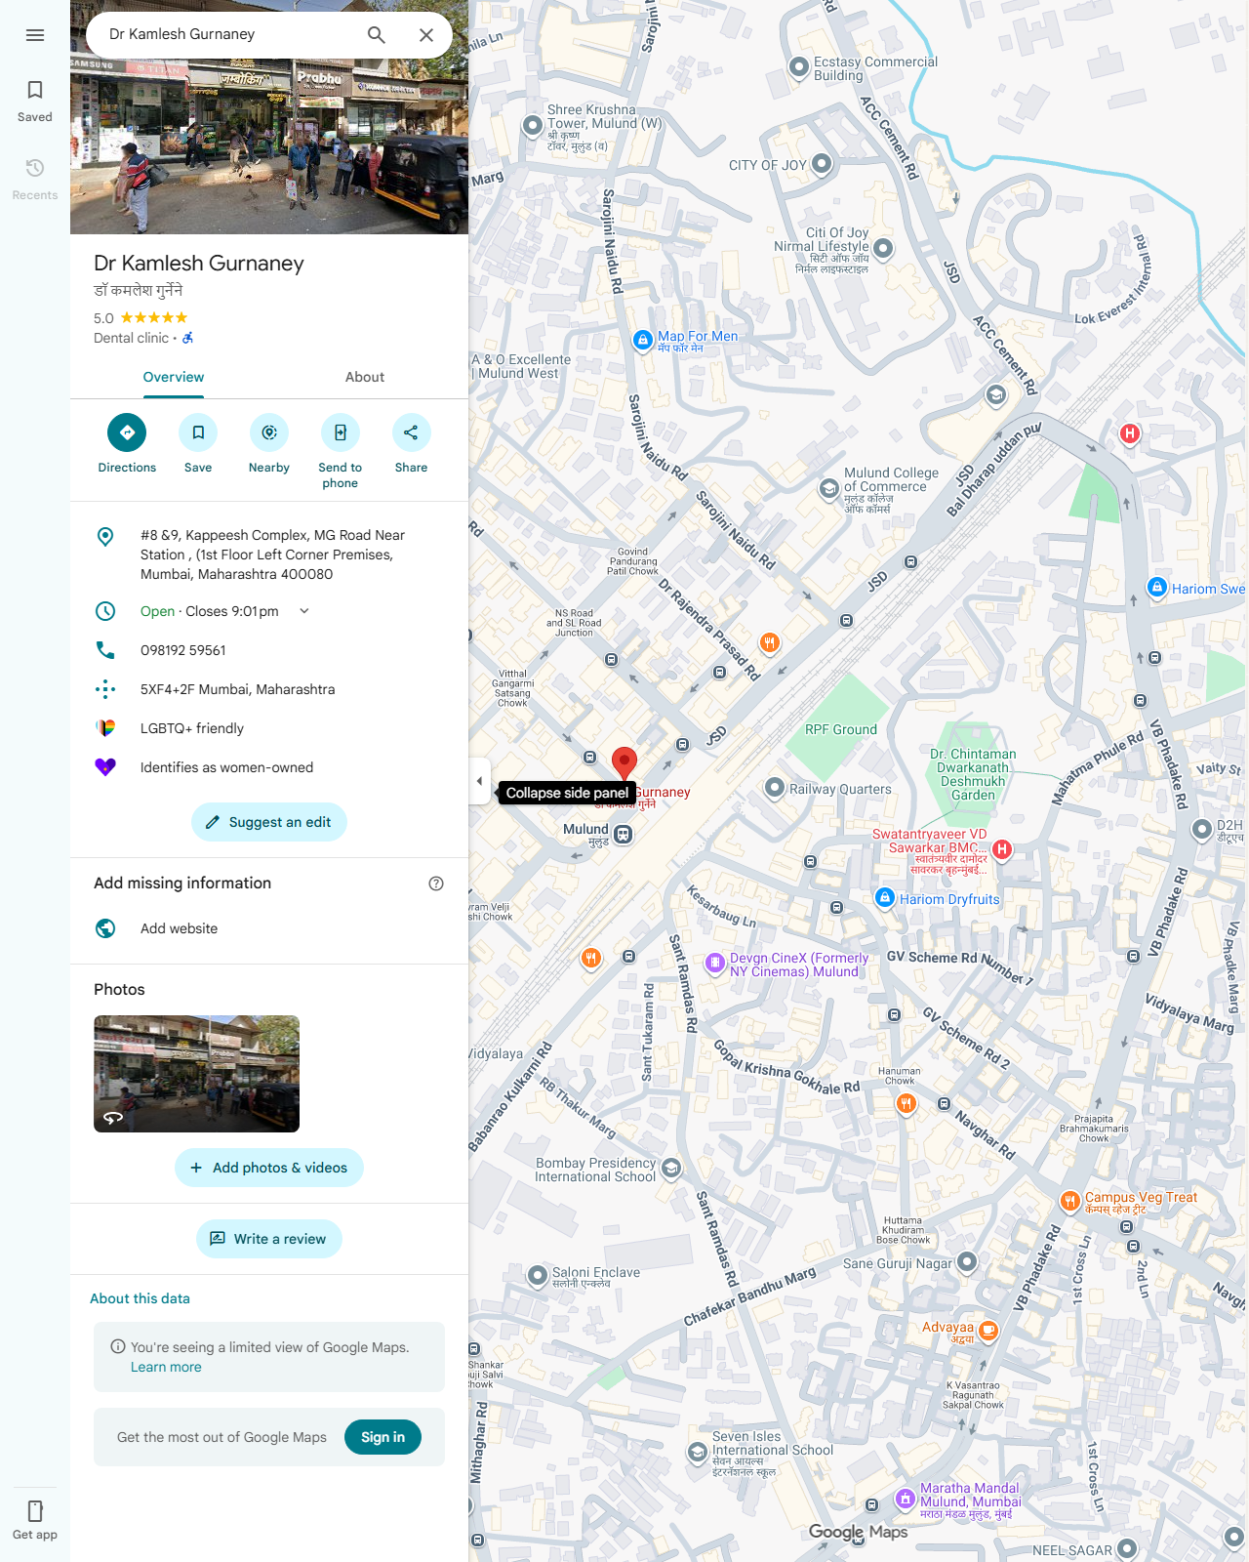Collapse the side panel arrow

(479, 781)
